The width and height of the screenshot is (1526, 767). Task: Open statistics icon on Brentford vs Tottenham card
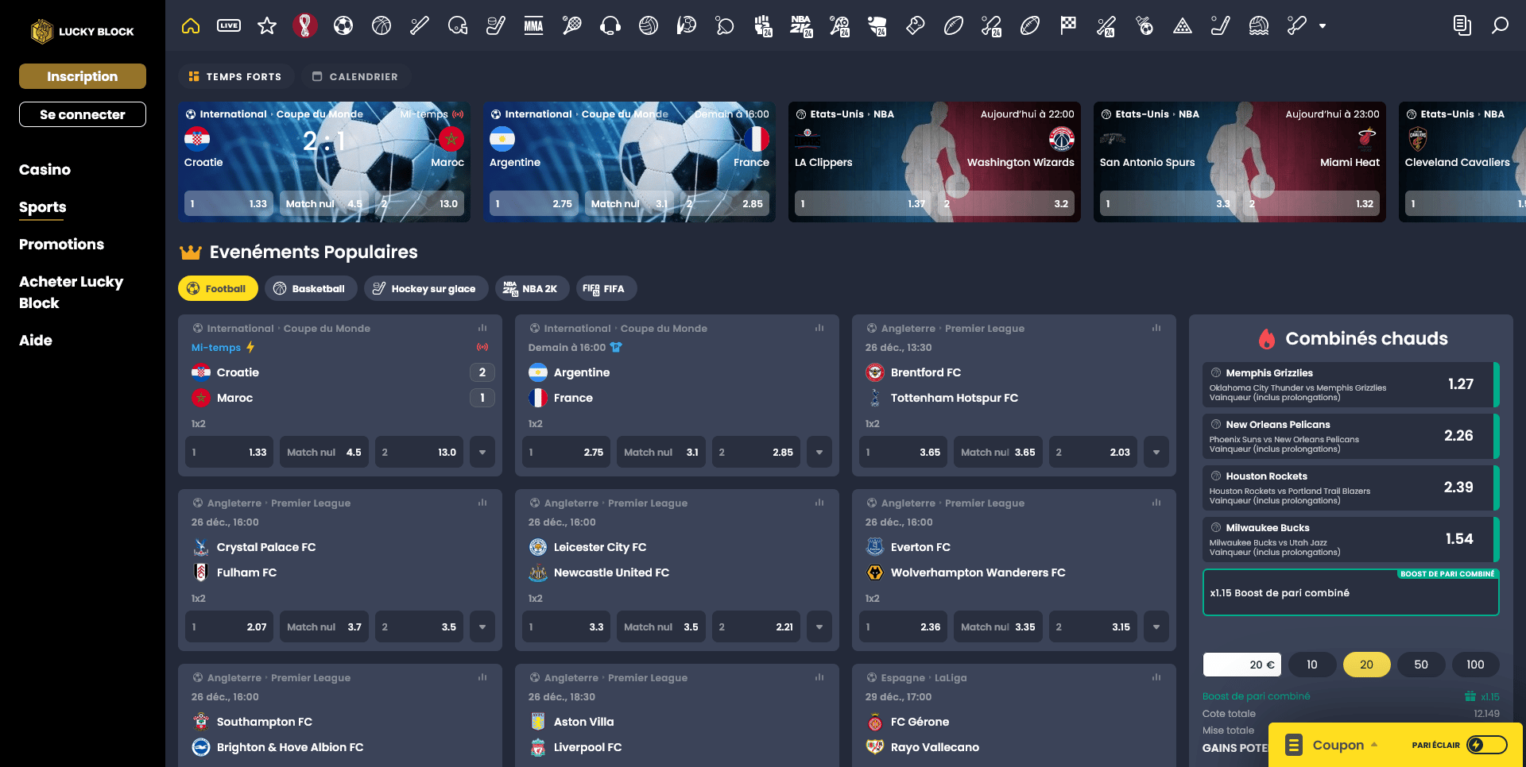tap(1156, 328)
